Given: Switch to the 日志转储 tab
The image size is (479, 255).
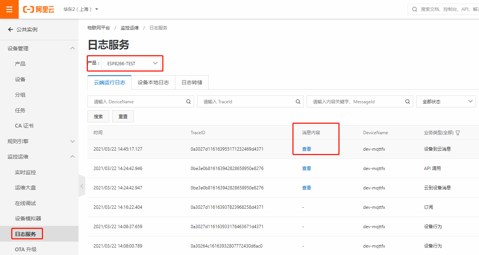Looking at the screenshot, I should pyautogui.click(x=192, y=83).
